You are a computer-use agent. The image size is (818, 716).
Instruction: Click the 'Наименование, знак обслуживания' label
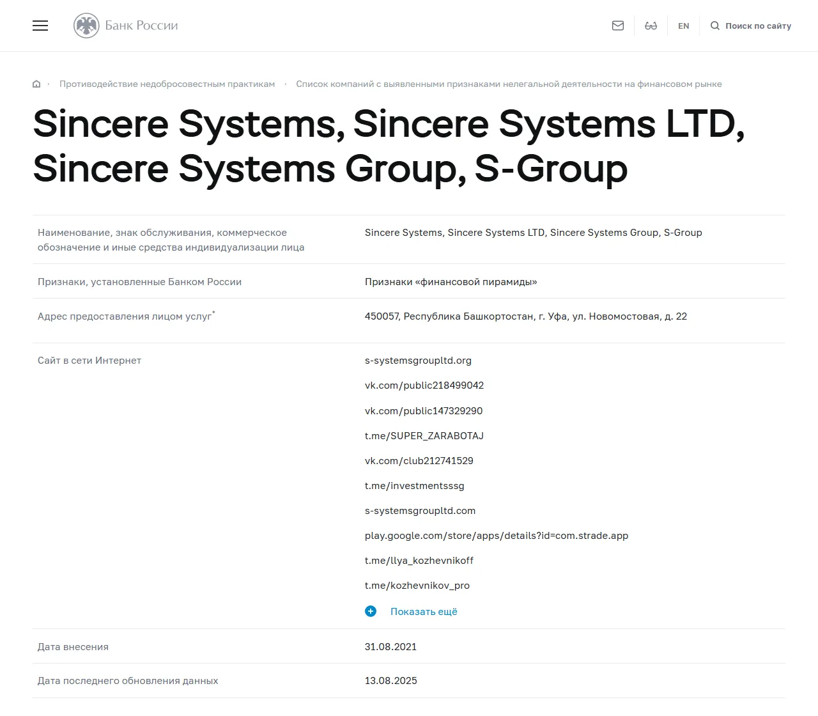[x=171, y=240]
